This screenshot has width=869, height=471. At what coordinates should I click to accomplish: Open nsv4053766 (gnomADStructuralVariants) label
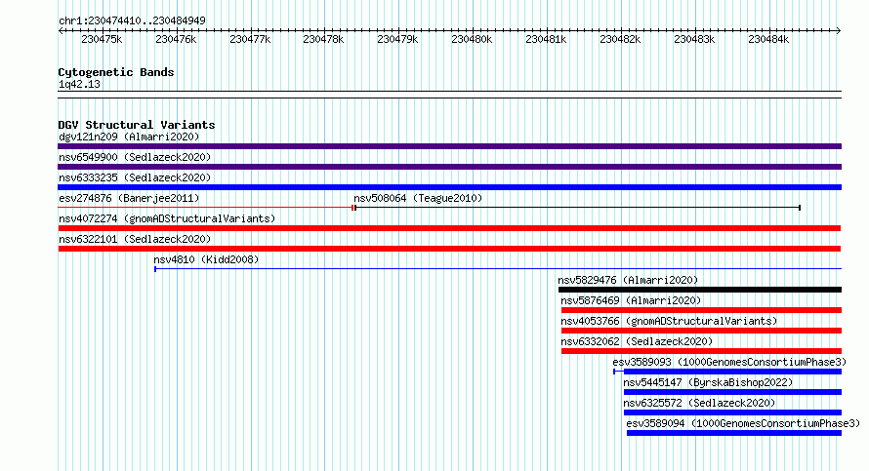click(x=669, y=321)
